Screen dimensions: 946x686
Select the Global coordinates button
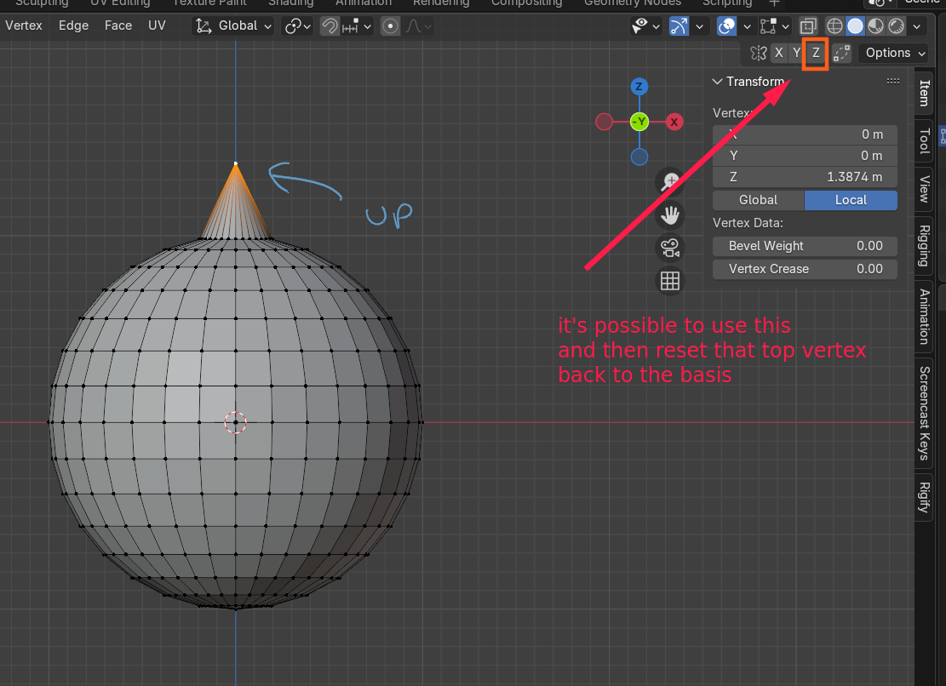click(759, 200)
